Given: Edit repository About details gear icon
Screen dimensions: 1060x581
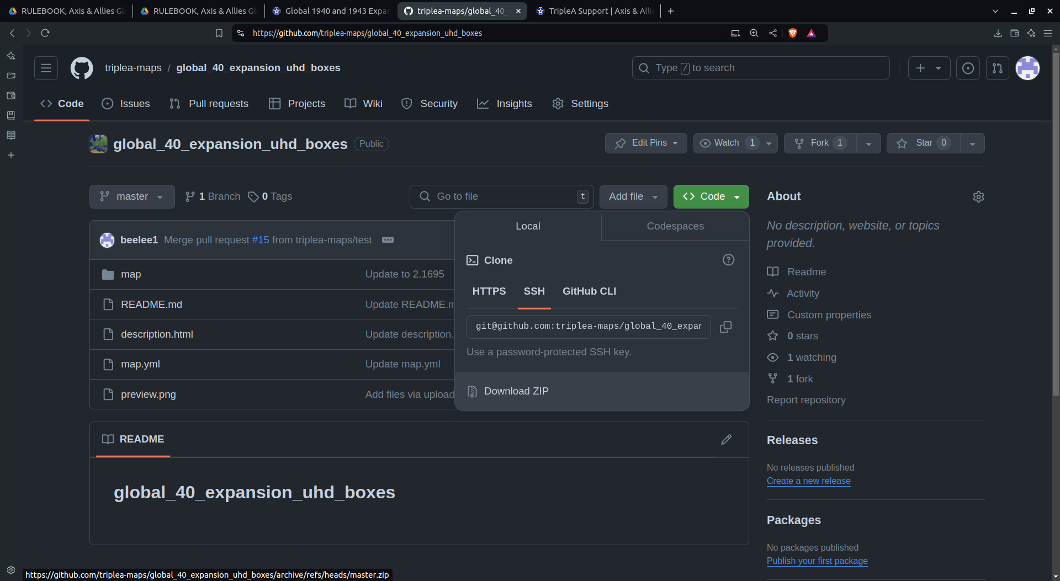Looking at the screenshot, I should [978, 196].
